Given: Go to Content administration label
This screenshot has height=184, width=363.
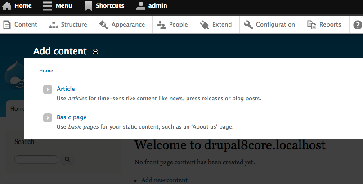Looking at the screenshot, I should click(26, 25).
